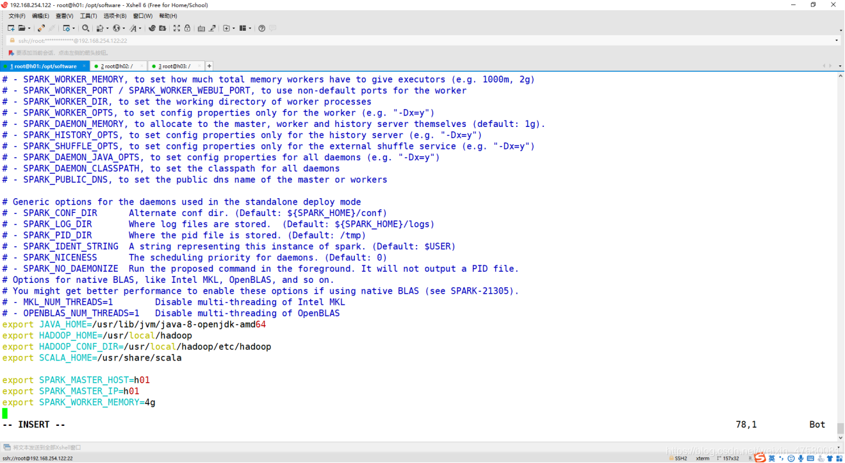Click the compose bar window icon
Viewport: 845px width, 463px height.
click(x=7, y=447)
